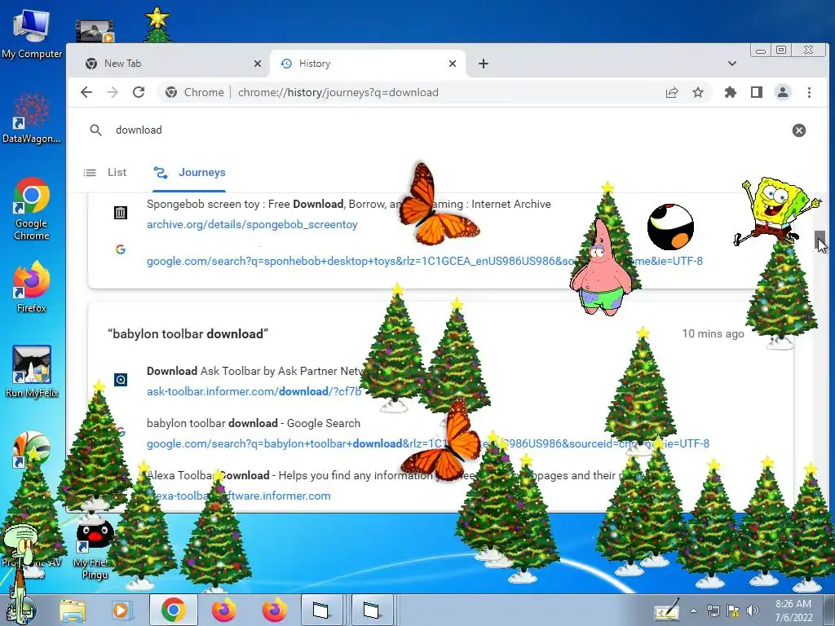Click the Google favicon beside the sponhebob search link

(121, 249)
